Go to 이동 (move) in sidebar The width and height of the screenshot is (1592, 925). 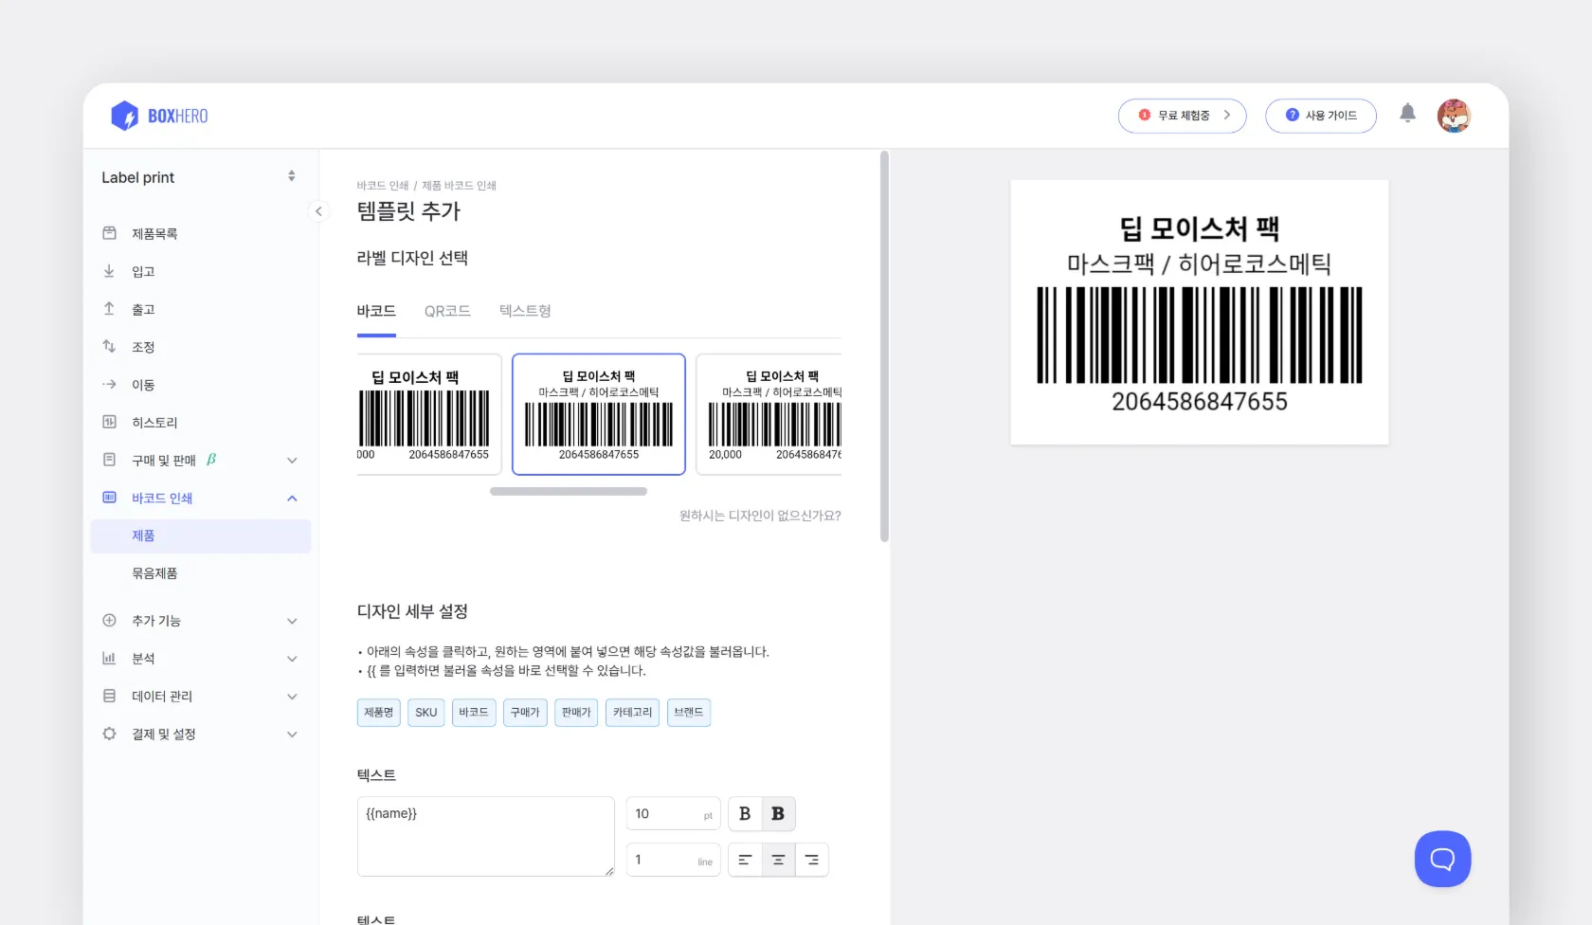pos(144,384)
